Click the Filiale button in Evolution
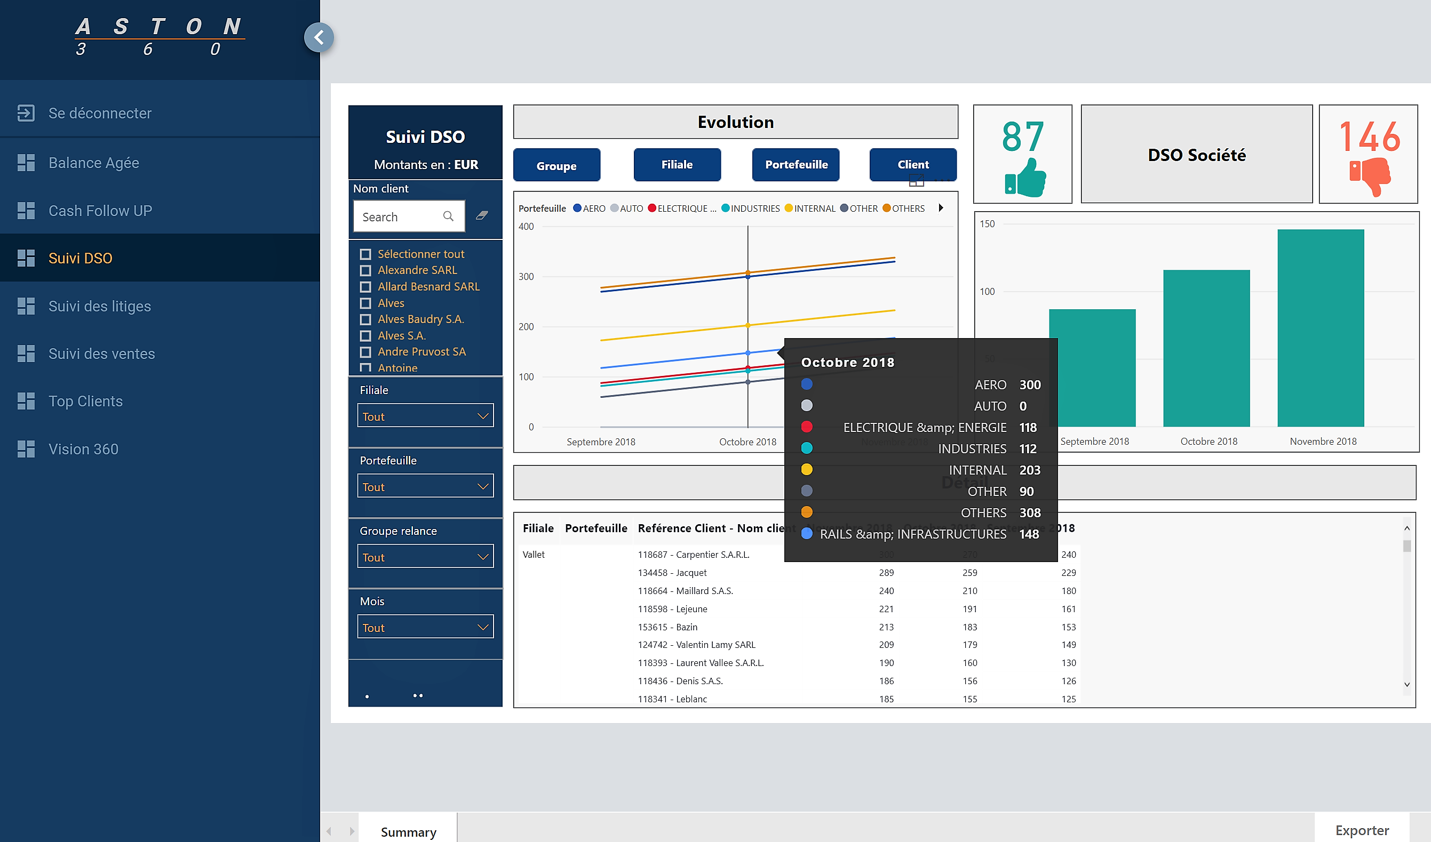This screenshot has width=1431, height=842. point(677,164)
